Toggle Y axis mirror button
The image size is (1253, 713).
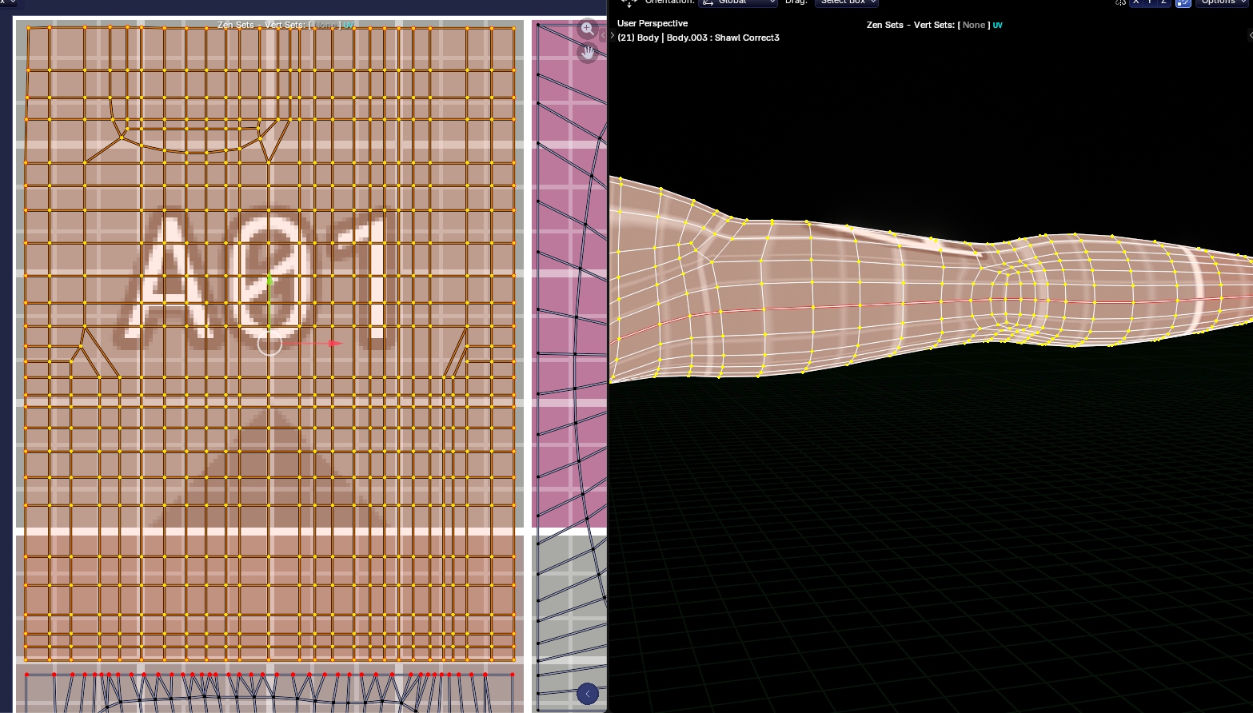point(1149,2)
